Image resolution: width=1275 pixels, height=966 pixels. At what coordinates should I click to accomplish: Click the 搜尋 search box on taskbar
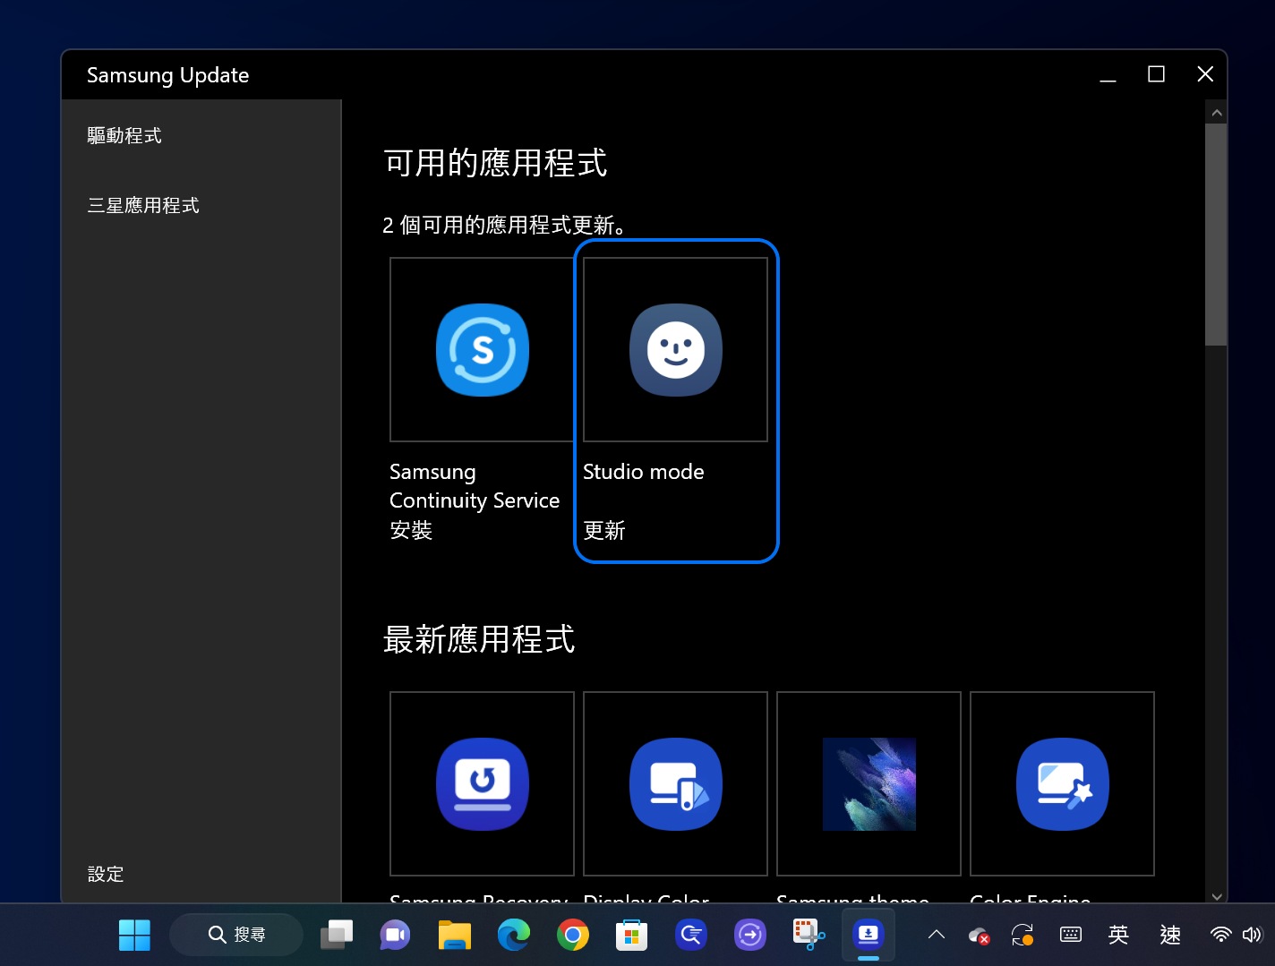tap(237, 935)
